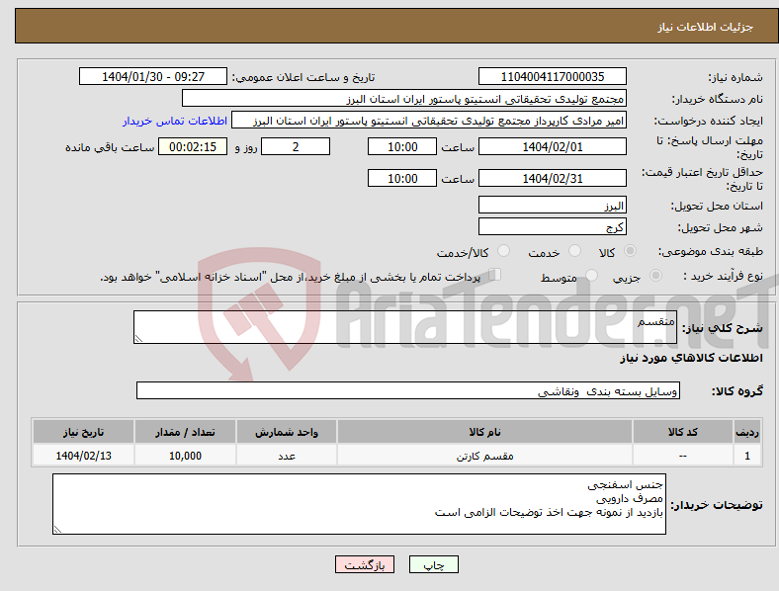
Task: Click the quantity cell 10,000
Action: coord(185,456)
